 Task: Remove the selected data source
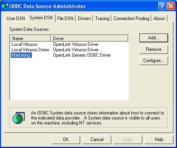154,49
